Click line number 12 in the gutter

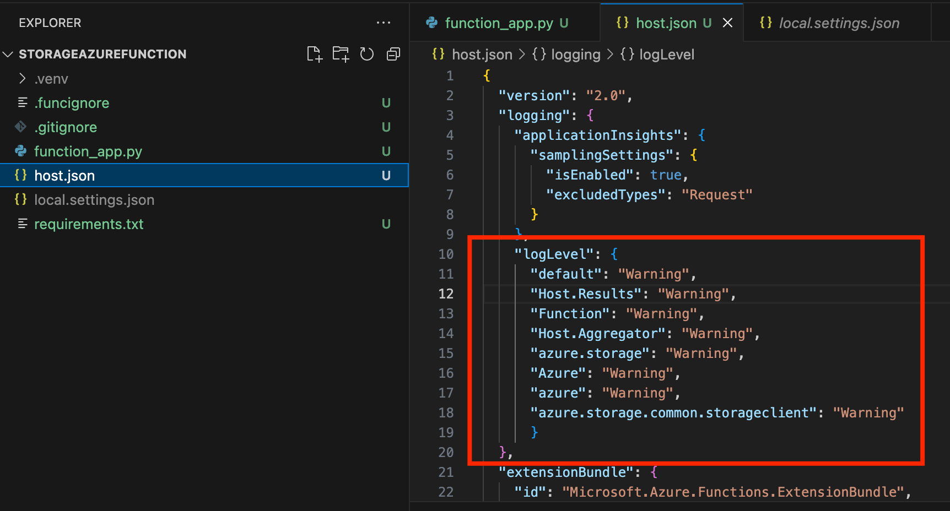click(x=446, y=293)
